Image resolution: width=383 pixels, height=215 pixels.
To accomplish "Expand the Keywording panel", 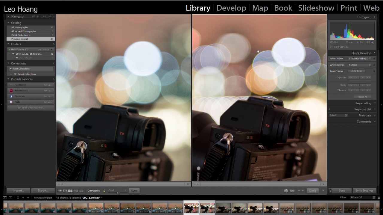I will click(375, 103).
